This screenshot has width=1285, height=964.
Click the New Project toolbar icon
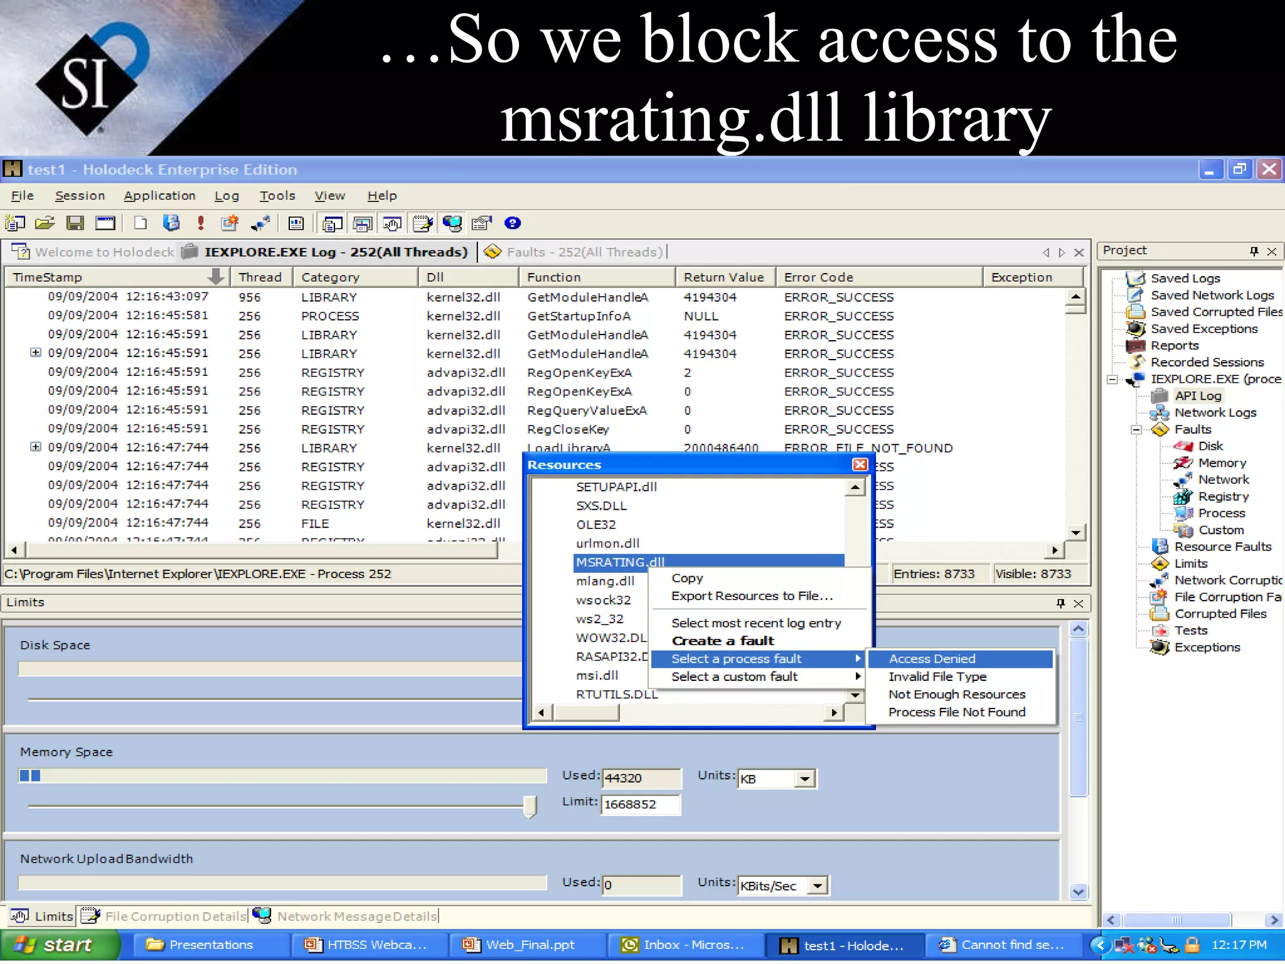click(x=15, y=223)
